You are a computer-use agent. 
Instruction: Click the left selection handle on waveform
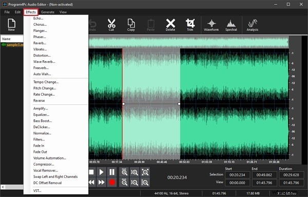pos(124,104)
